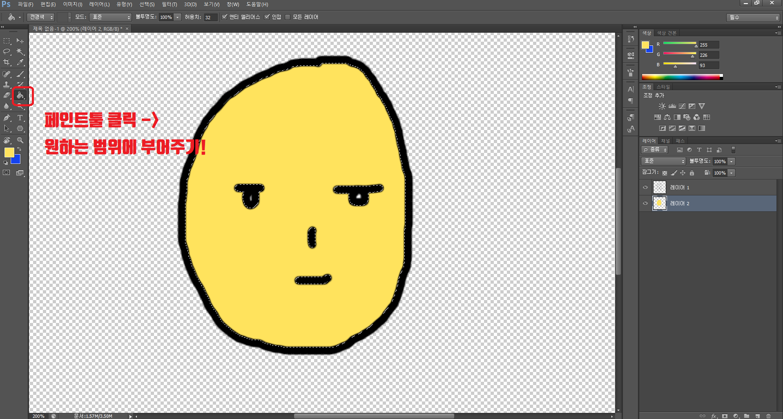Select the Magic Wand tool
Viewport: 783px width, 419px height.
20,52
